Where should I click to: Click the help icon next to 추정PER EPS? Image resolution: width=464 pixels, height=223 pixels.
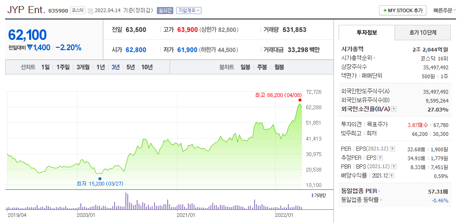tap(380, 158)
